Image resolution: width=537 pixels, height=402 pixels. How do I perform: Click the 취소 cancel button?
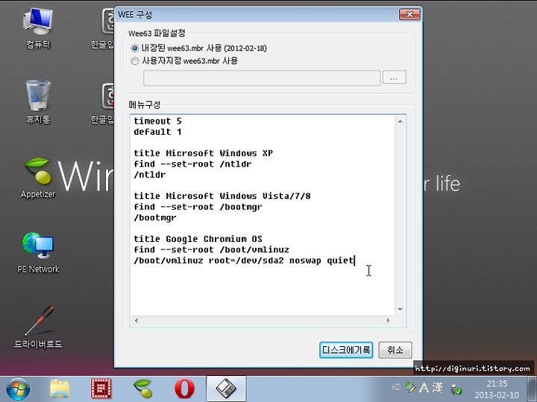tap(395, 350)
